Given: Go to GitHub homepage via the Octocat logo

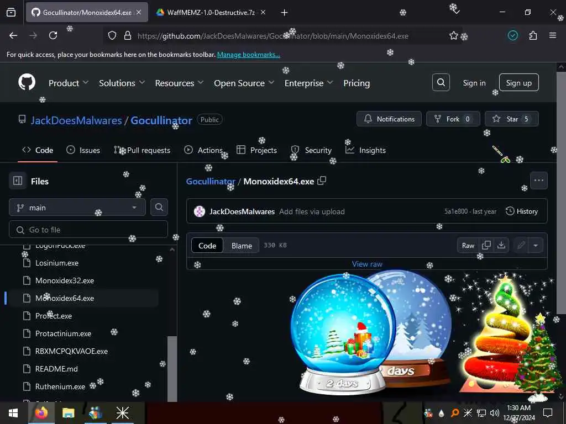Looking at the screenshot, I should 27,82.
